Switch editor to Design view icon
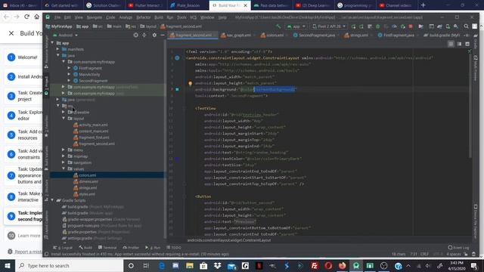 [467, 44]
